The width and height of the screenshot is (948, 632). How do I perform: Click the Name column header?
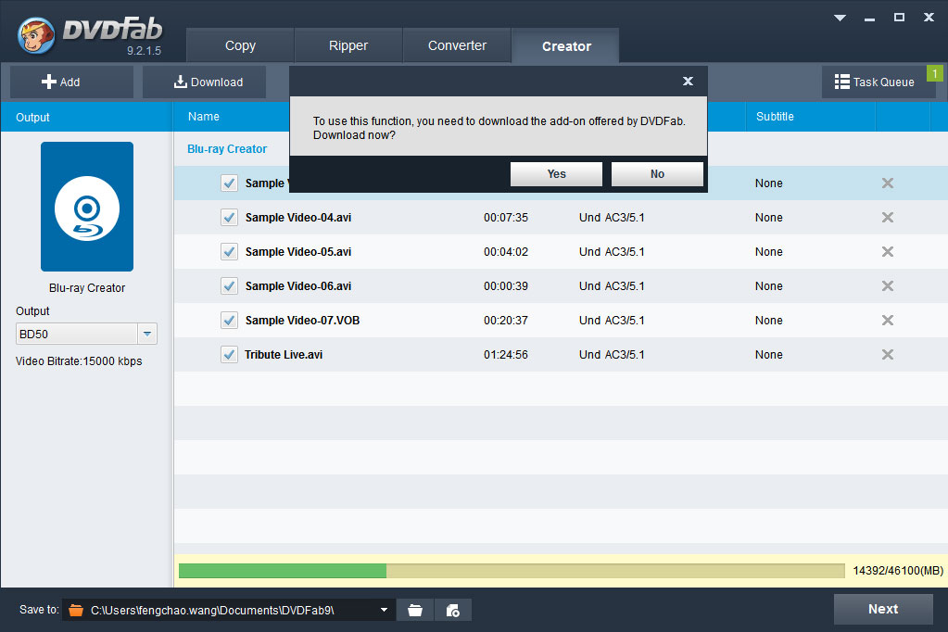(x=204, y=117)
